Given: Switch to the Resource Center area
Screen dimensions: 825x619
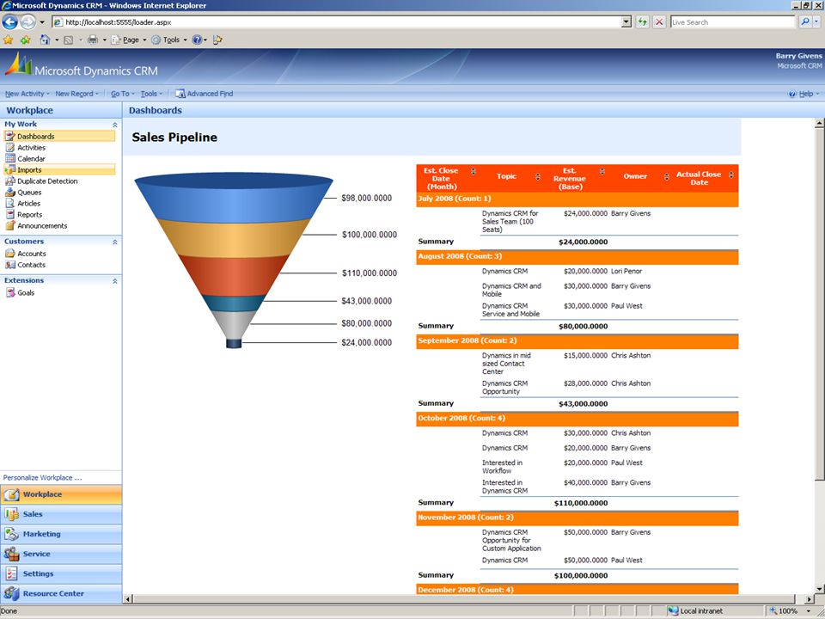Looking at the screenshot, I should click(61, 594).
